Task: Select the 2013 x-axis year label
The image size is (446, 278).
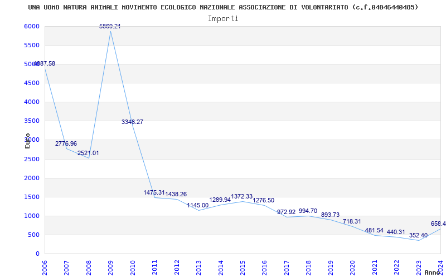Action: (198, 268)
